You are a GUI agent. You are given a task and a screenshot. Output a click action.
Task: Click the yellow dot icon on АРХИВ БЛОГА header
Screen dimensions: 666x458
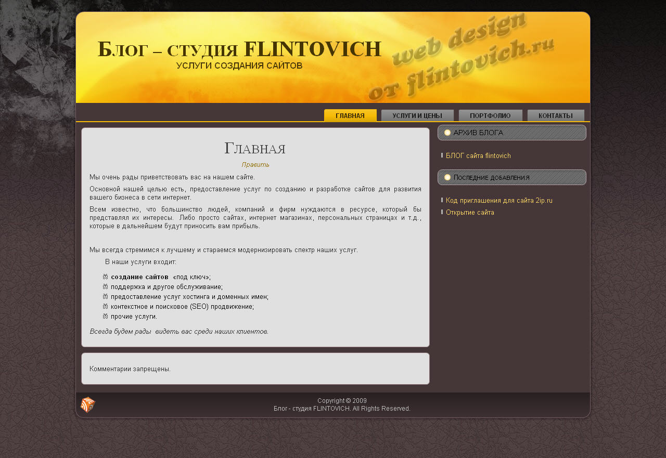[x=447, y=133]
